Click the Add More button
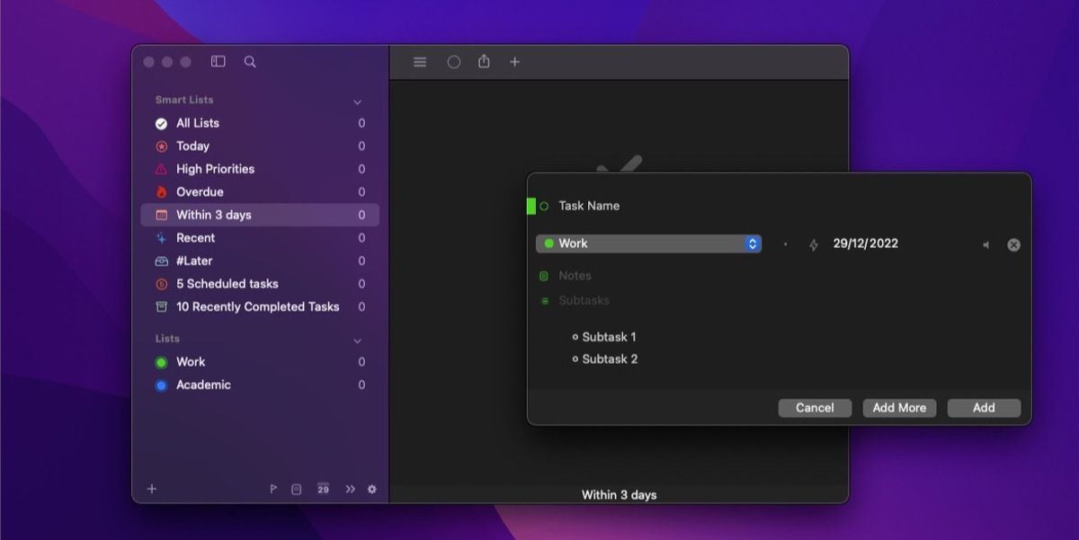Image resolution: width=1079 pixels, height=540 pixels. 899,408
